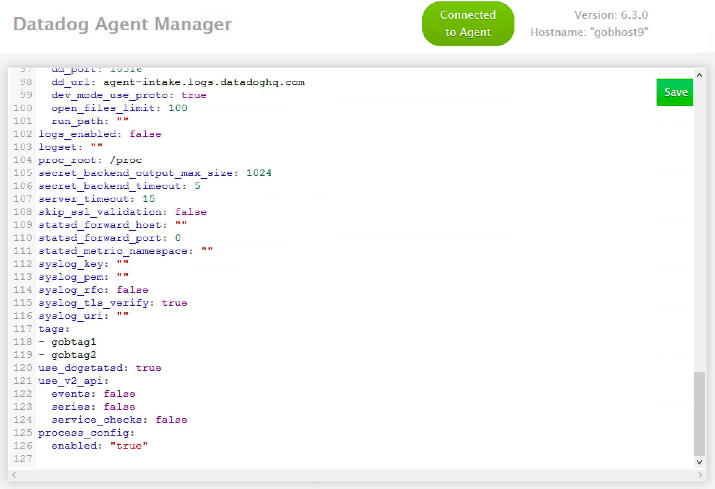Click the Version 6.3.0 label
Image resolution: width=715 pixels, height=489 pixels.
point(611,15)
